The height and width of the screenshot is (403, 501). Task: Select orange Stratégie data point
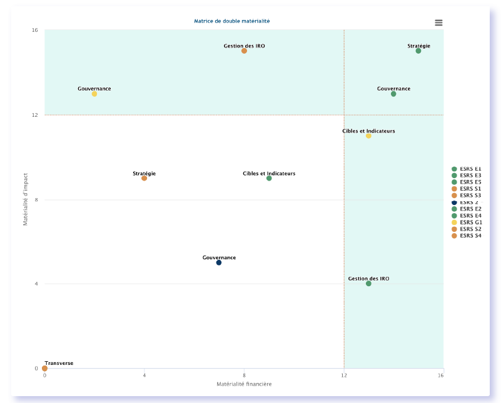pyautogui.click(x=144, y=178)
